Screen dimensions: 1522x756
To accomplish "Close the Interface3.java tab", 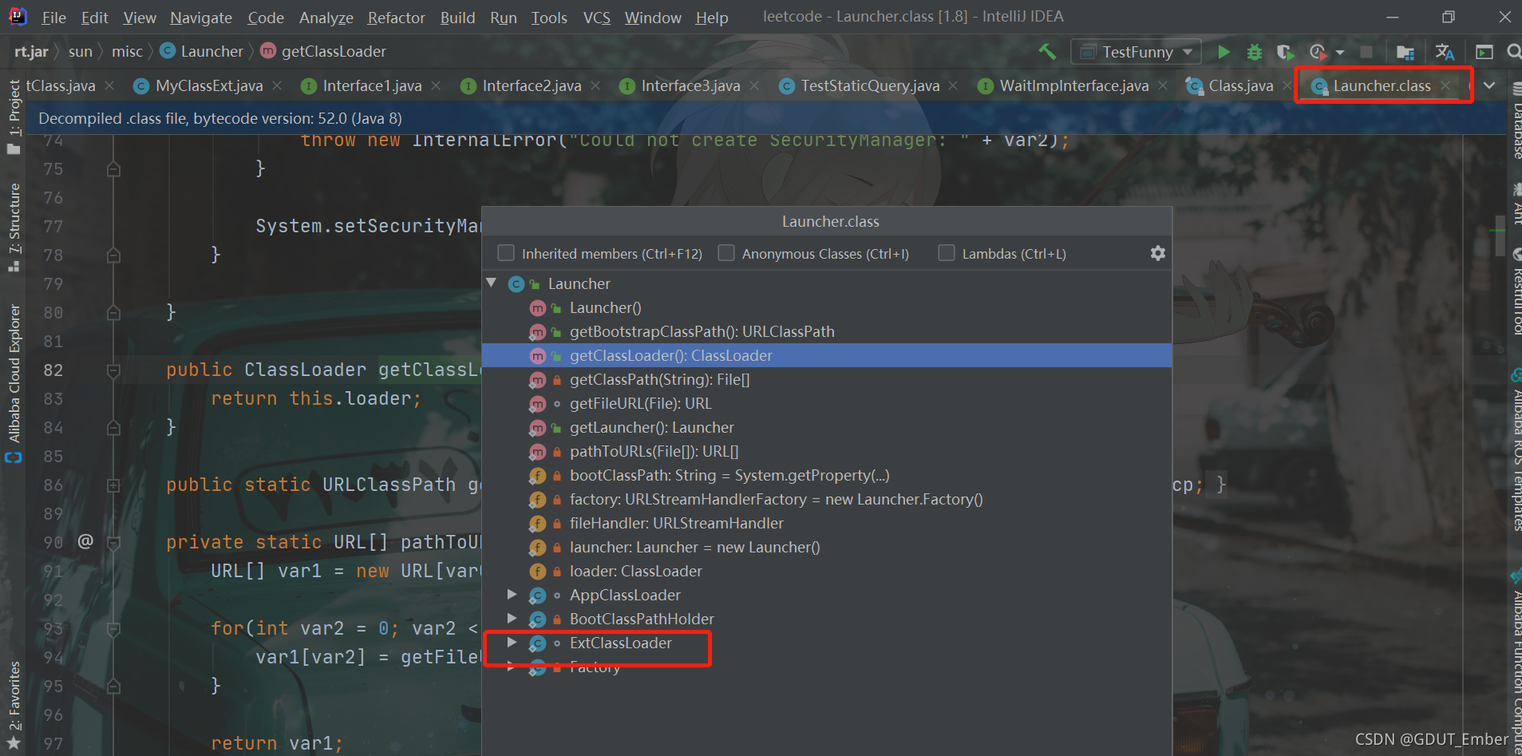I will coord(754,85).
